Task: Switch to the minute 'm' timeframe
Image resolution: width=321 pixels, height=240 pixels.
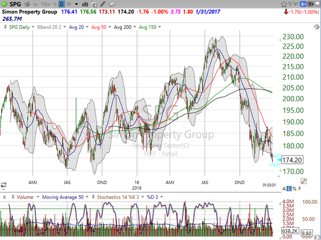Action: [x=35, y=4]
